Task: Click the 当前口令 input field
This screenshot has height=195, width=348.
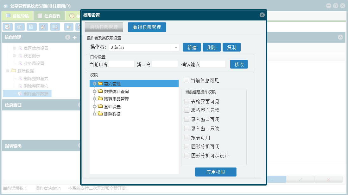Action: point(121,64)
